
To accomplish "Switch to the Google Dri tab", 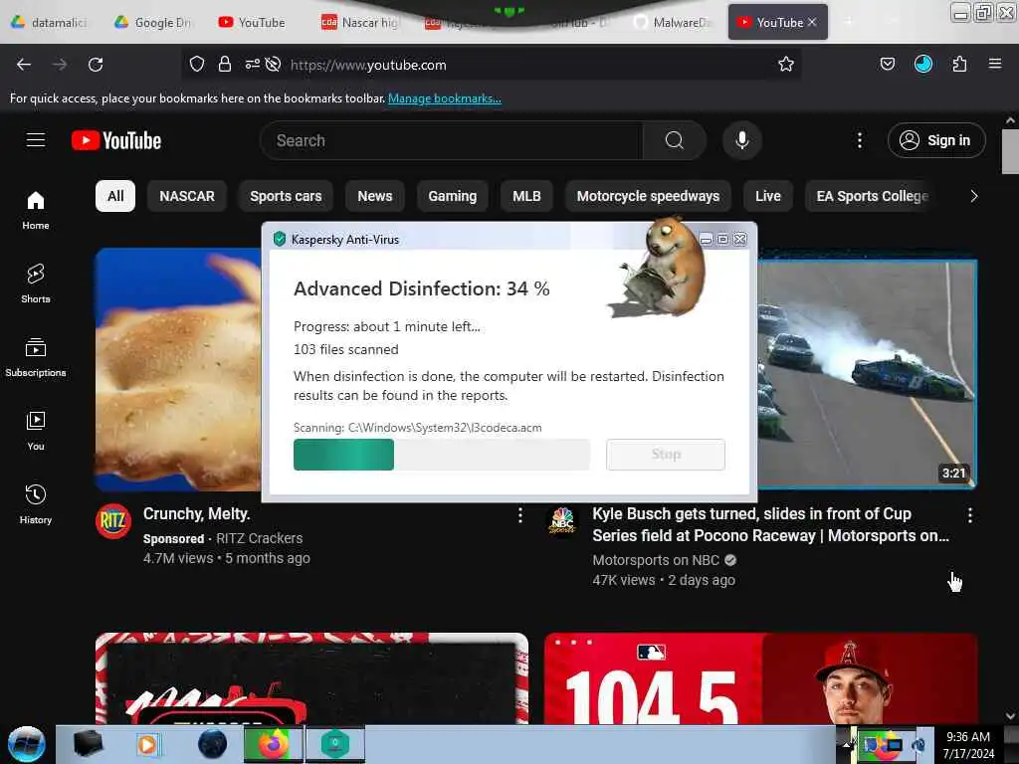I will [x=153, y=22].
